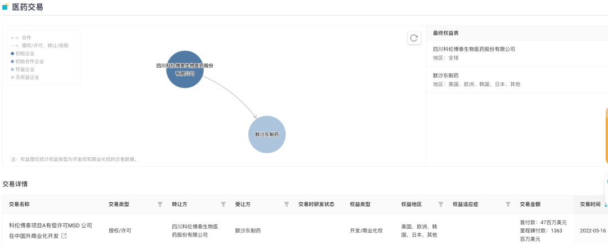The width and height of the screenshot is (608, 244).
Task: Click 受让方 cell 默沙东制药
Action: tap(248, 230)
